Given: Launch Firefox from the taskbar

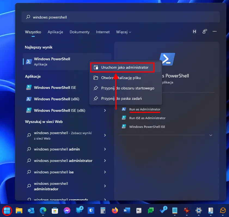Looking at the screenshot, I should 115,210.
